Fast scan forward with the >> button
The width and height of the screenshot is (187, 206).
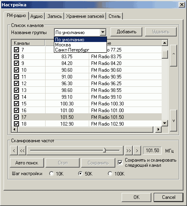point(129,151)
